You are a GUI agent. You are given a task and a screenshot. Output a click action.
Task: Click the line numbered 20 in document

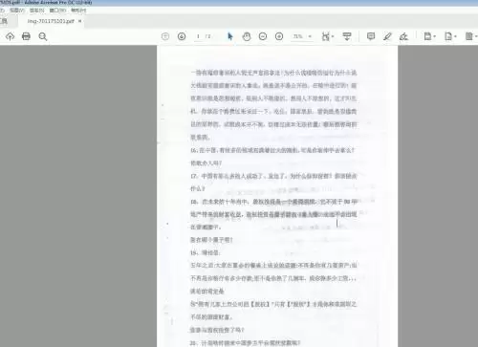tap(246, 343)
